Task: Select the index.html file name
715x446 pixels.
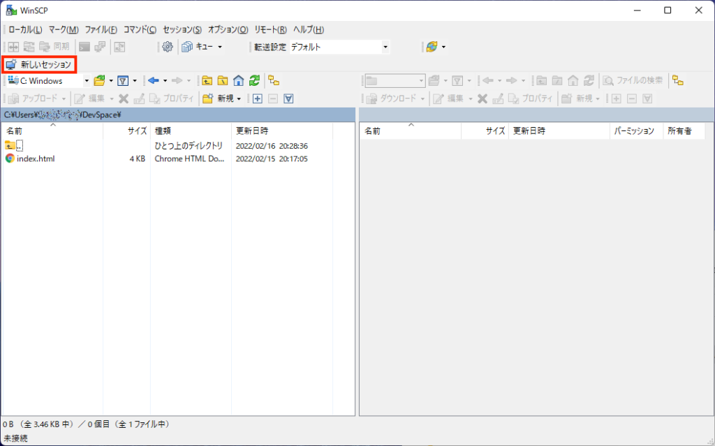Action: click(36, 158)
